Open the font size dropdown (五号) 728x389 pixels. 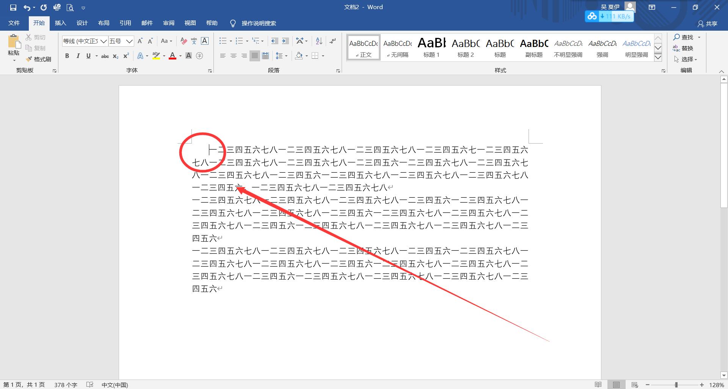(129, 41)
